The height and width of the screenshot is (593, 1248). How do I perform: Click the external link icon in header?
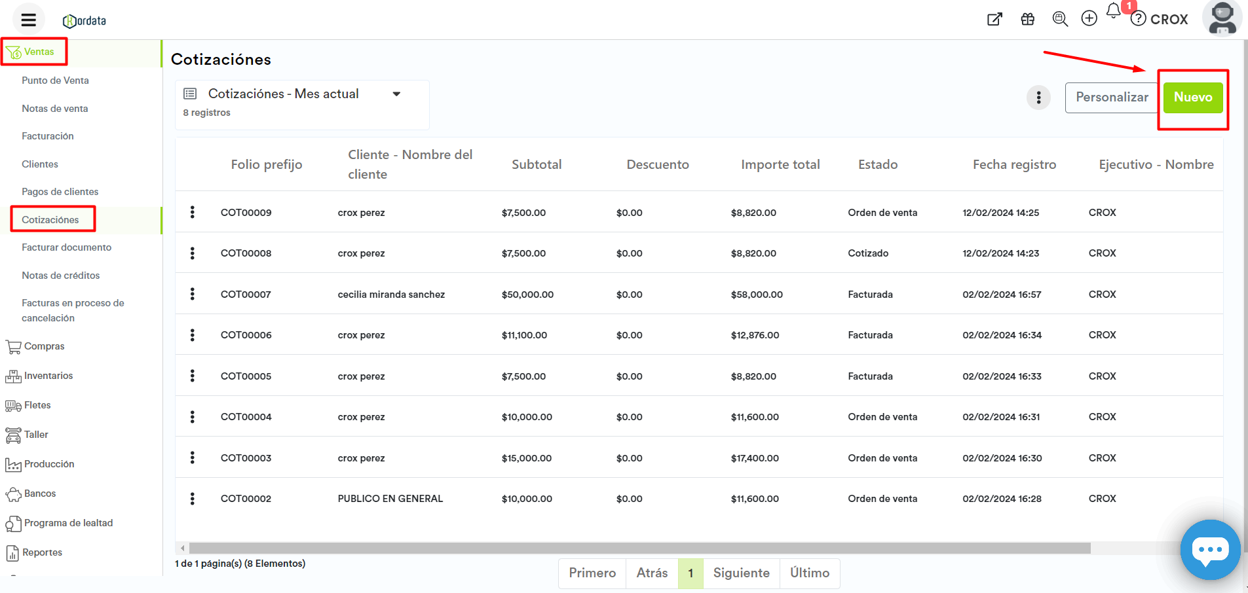(994, 19)
